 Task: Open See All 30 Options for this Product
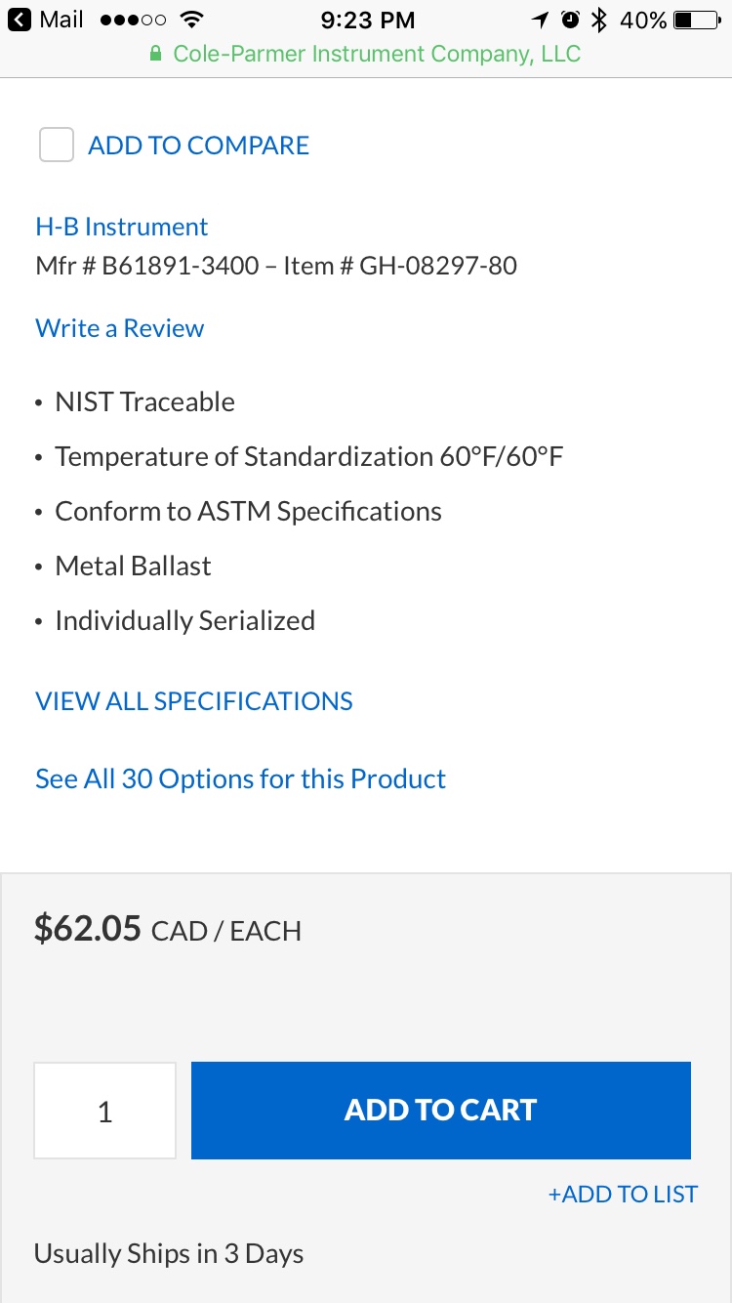[240, 778]
